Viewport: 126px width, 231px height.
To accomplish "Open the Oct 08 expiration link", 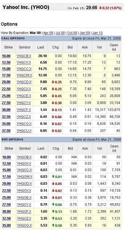I will 72,33.
